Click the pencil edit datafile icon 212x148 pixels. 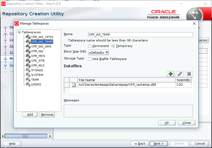(180, 74)
